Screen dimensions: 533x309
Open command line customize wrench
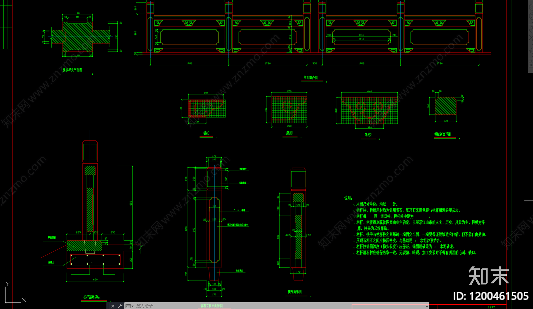coord(120,306)
